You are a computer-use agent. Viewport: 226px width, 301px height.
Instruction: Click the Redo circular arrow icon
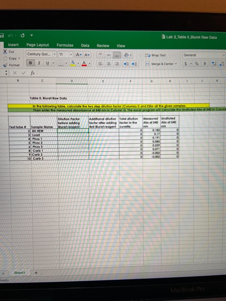pyautogui.click(x=22, y=36)
